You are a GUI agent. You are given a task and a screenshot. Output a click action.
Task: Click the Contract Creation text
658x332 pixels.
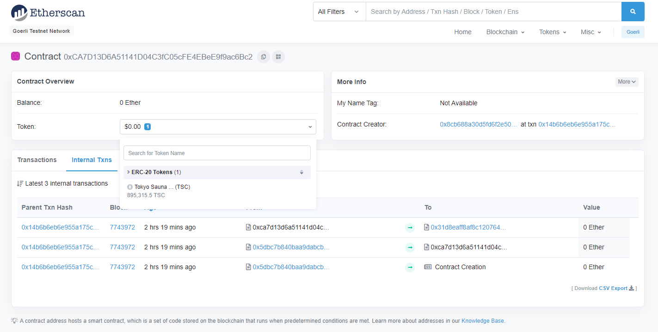[461, 267]
